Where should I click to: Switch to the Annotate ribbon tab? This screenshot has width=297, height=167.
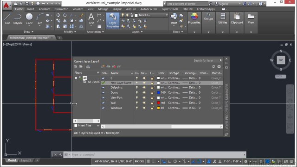click(45, 9)
